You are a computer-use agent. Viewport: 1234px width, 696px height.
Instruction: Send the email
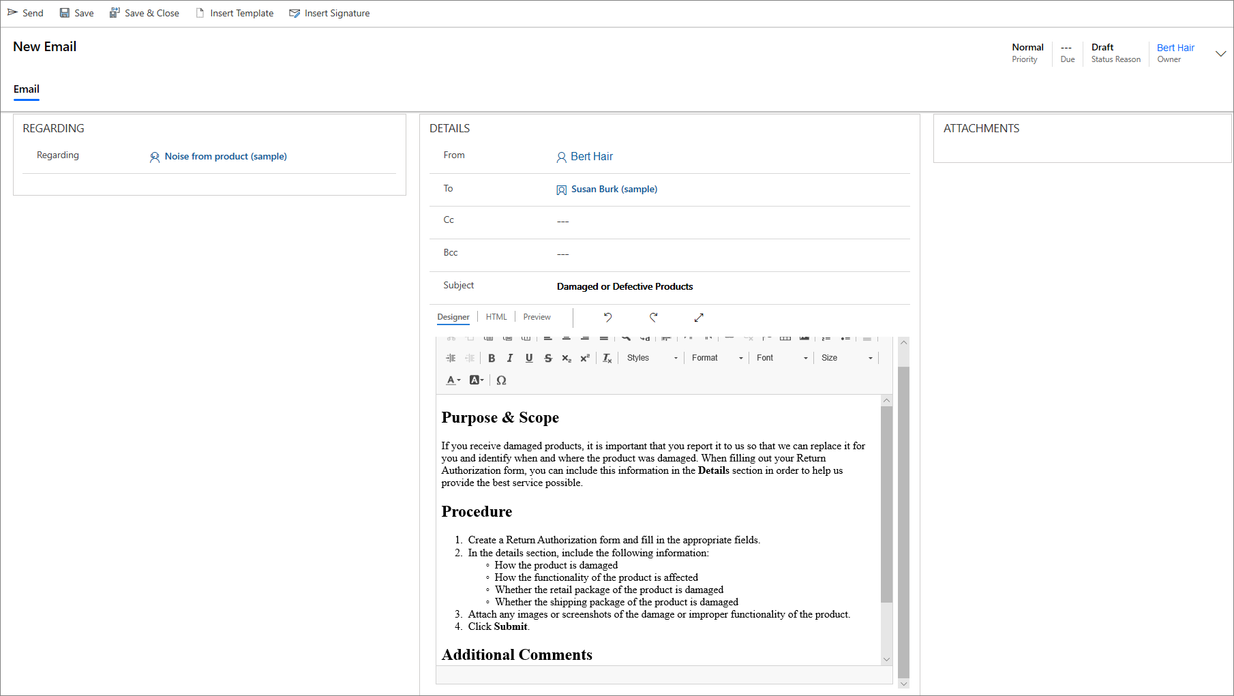tap(26, 12)
